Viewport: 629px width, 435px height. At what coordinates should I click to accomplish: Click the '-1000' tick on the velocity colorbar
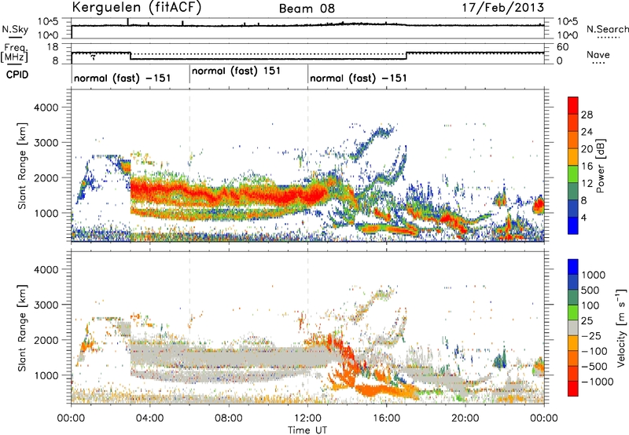pos(597,382)
